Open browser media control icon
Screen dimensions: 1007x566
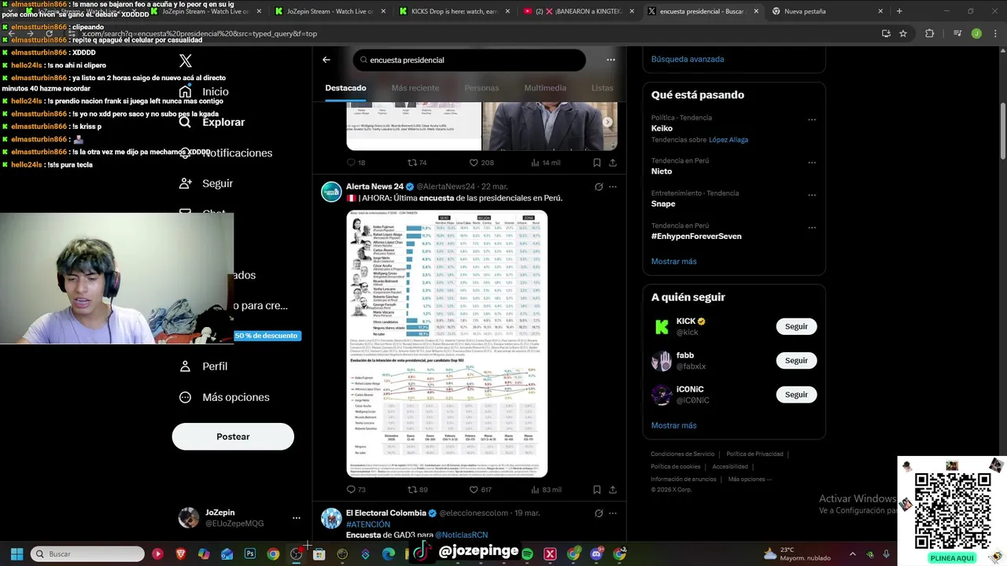[957, 34]
